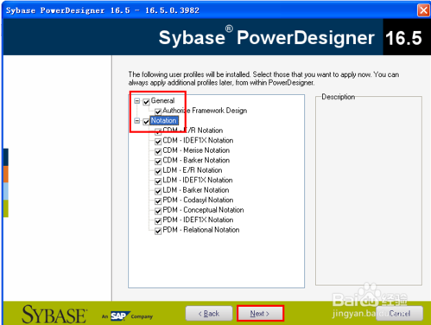The height and width of the screenshot is (325, 431).
Task: Cancel the installation wizard
Action: 400,313
